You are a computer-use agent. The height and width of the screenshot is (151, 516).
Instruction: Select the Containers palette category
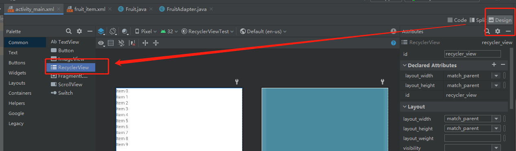(x=25, y=93)
